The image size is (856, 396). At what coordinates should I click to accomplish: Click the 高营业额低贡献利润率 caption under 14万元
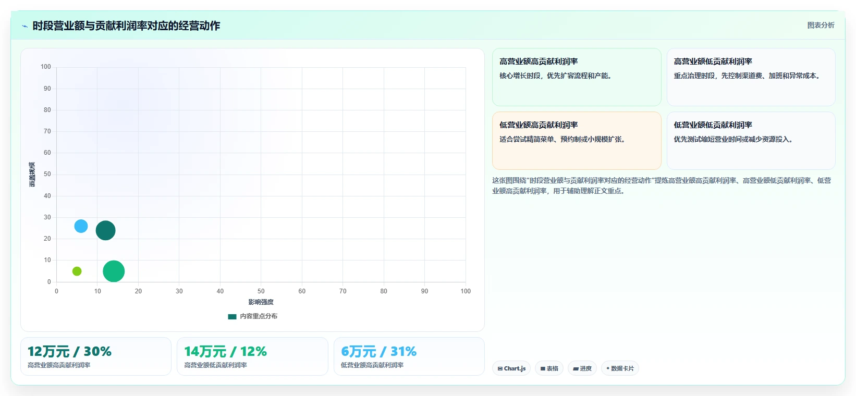pyautogui.click(x=215, y=365)
